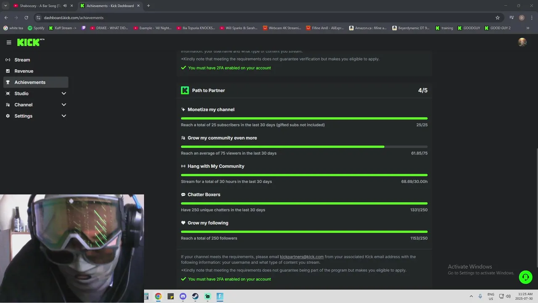Open the ENG US language switcher
The width and height of the screenshot is (538, 303).
click(491, 296)
